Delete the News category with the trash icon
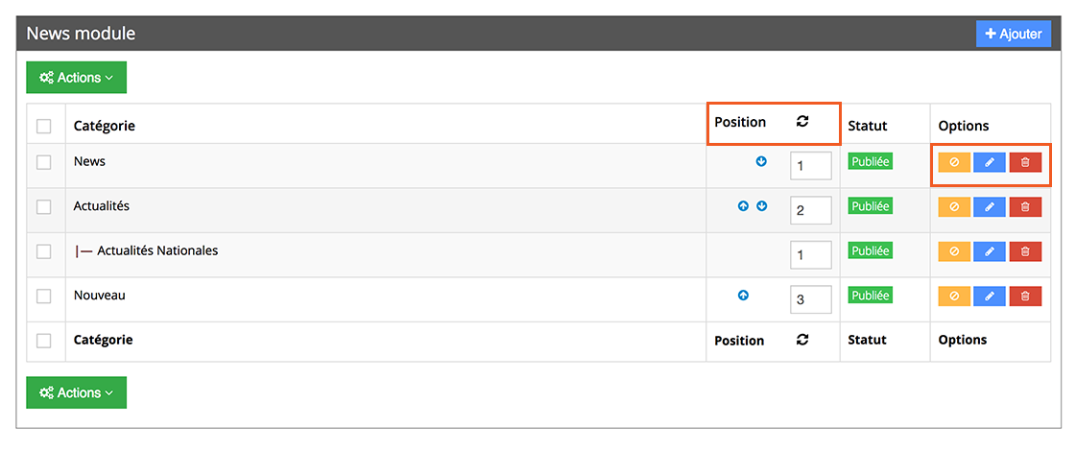The height and width of the screenshot is (451, 1076). click(1025, 162)
